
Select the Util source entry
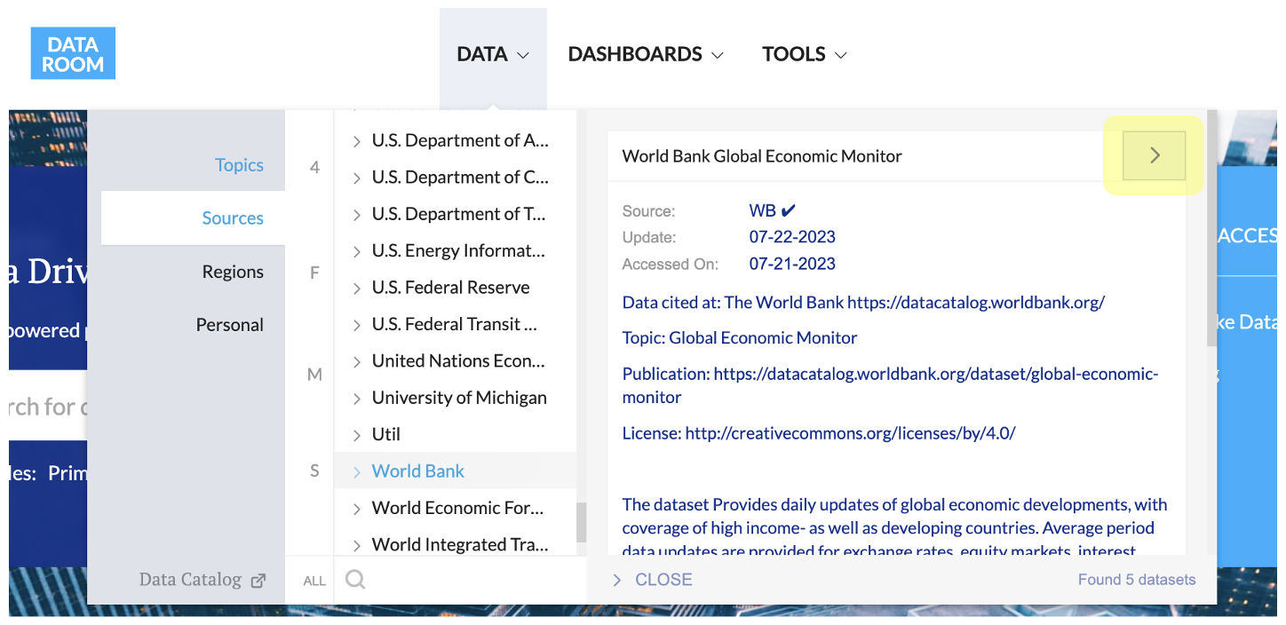[386, 435]
